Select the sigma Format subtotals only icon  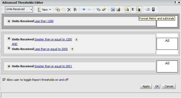click(133, 9)
